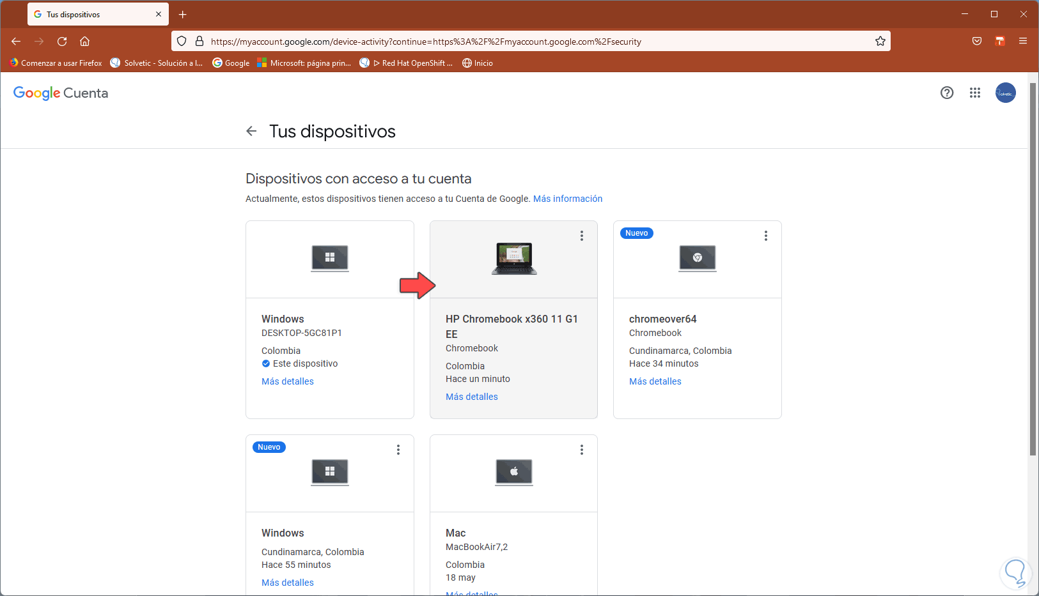
Task: Click the page vertical scrollbar
Action: pos(1033,268)
